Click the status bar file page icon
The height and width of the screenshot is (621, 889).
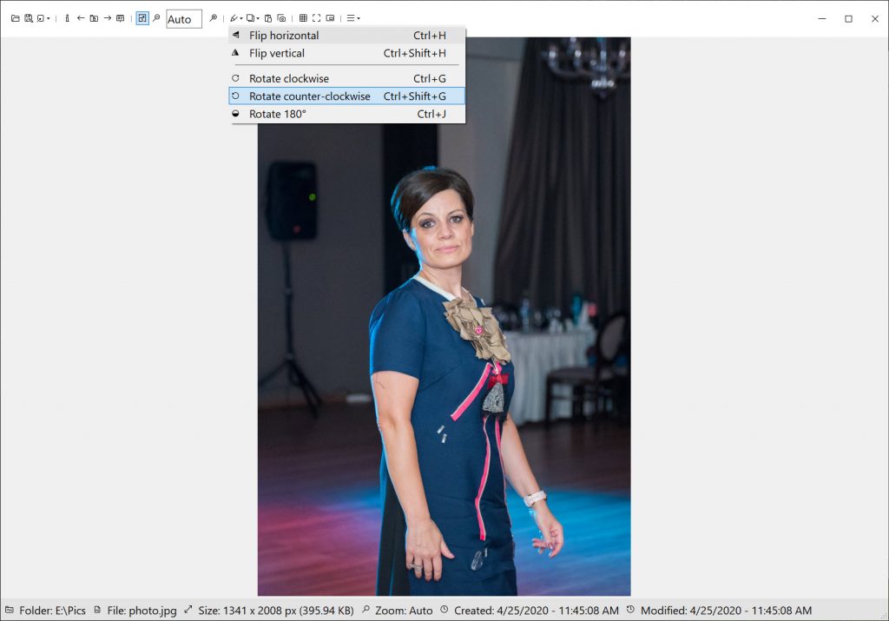(x=97, y=611)
